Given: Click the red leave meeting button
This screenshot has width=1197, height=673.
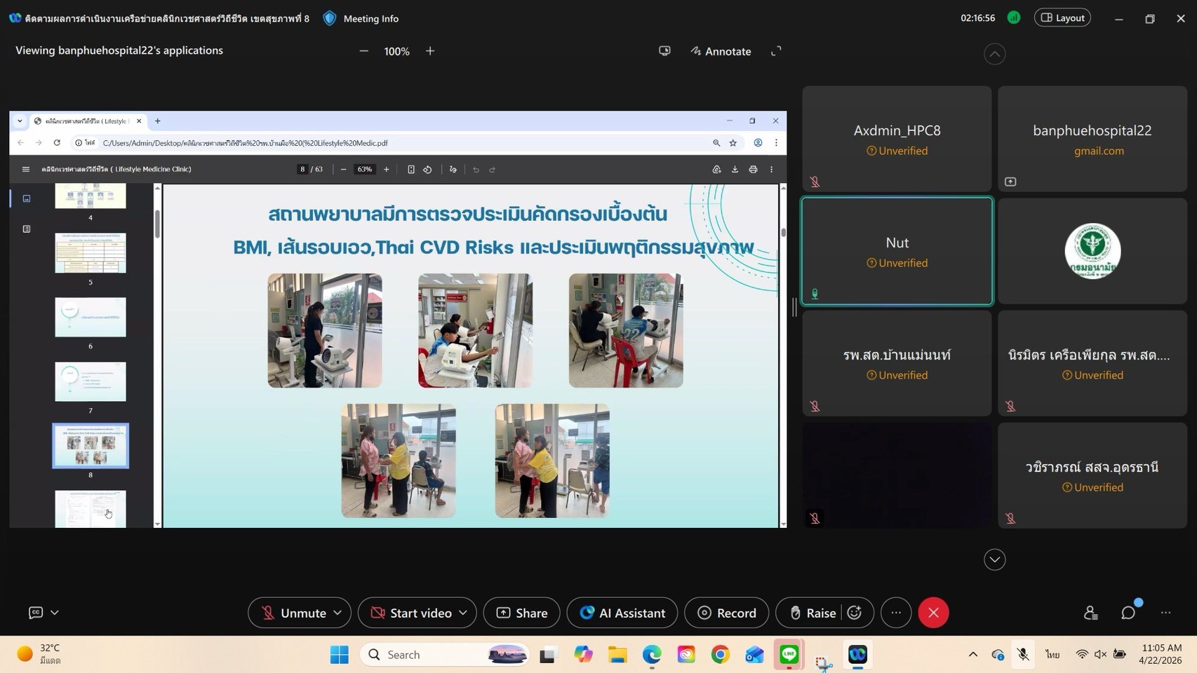Looking at the screenshot, I should pyautogui.click(x=933, y=613).
